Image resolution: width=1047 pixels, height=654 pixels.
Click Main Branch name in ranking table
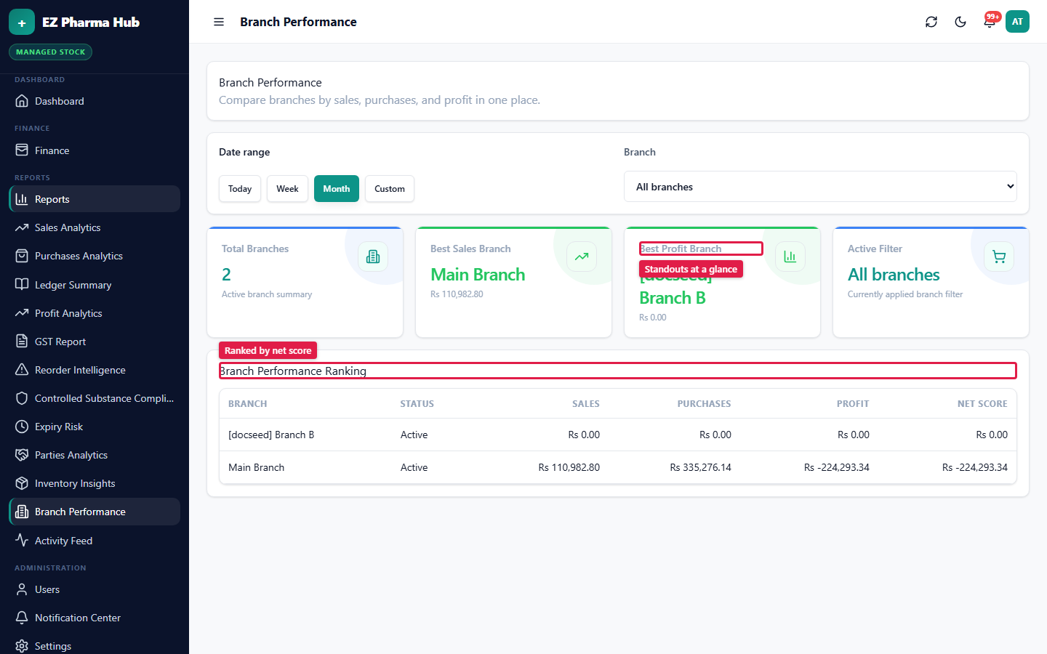(x=256, y=467)
